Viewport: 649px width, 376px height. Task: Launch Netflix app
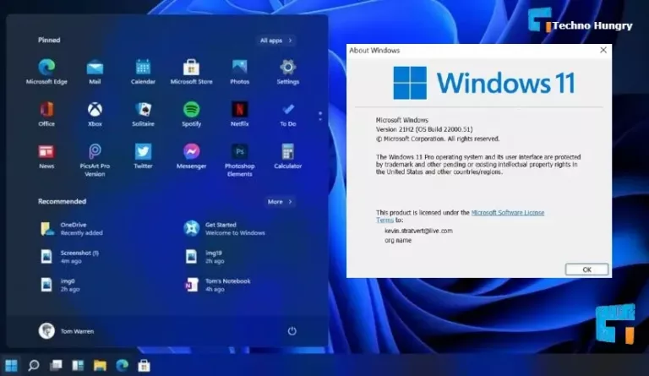(x=240, y=114)
